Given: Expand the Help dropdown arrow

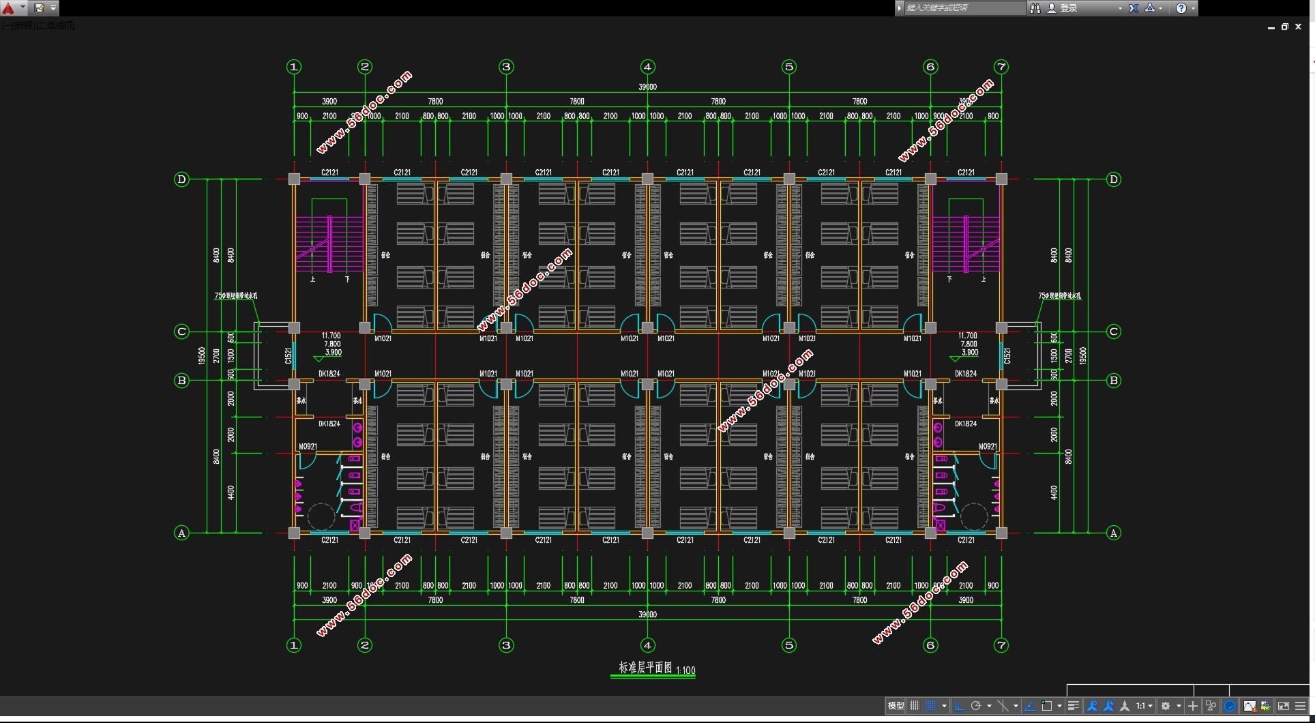Looking at the screenshot, I should [x=1194, y=9].
